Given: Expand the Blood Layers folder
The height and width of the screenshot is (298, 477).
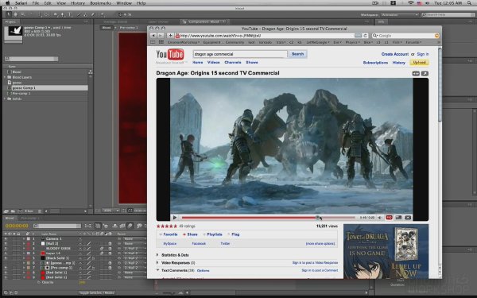Looking at the screenshot, I should (5, 77).
